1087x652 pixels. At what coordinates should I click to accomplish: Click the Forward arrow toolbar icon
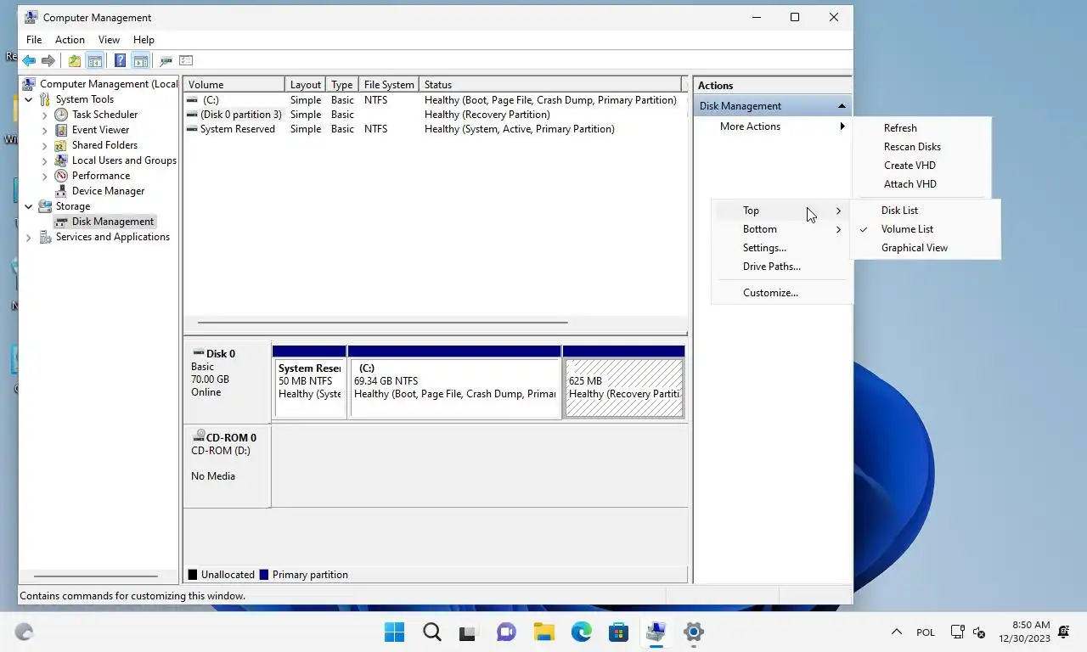pyautogui.click(x=48, y=60)
